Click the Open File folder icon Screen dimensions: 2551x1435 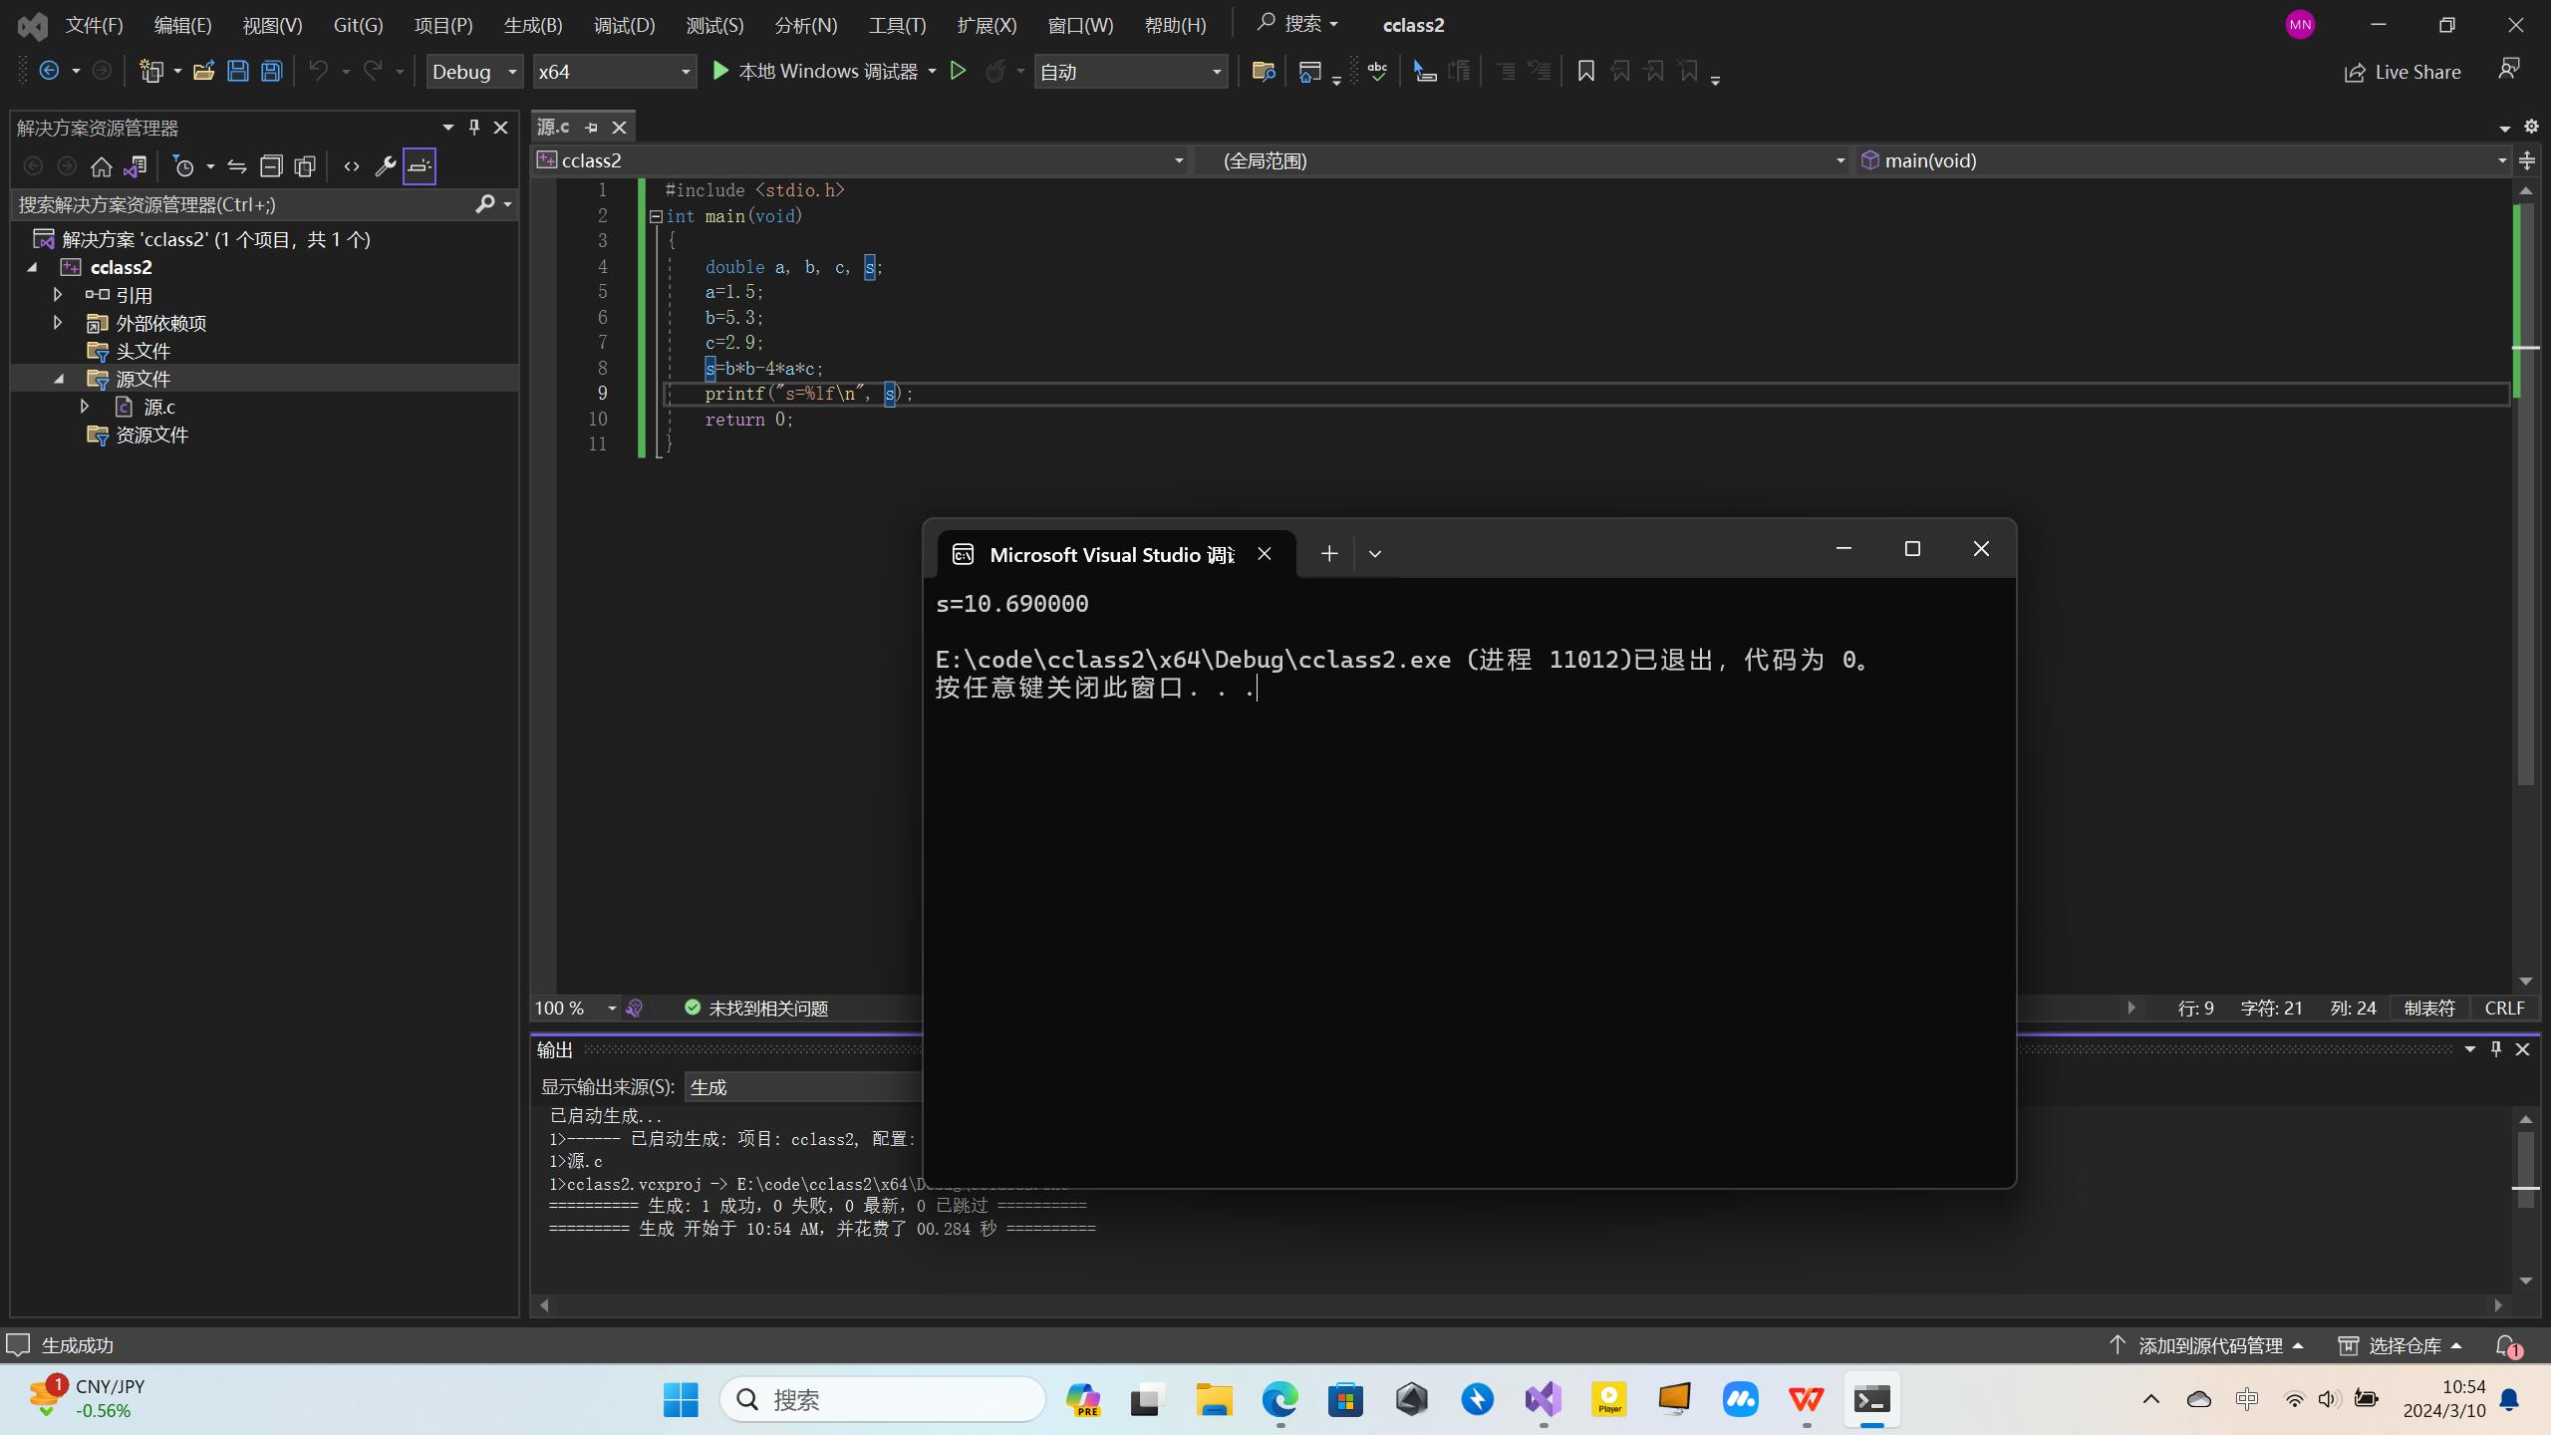point(204,71)
